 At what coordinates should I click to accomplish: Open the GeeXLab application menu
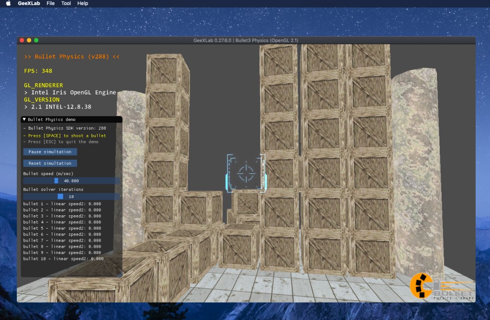(x=29, y=3)
